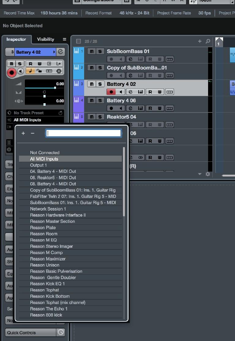235x341 pixels.
Task: Click piano keys icon on SubBoomBass 01 track
Action: pos(140,59)
